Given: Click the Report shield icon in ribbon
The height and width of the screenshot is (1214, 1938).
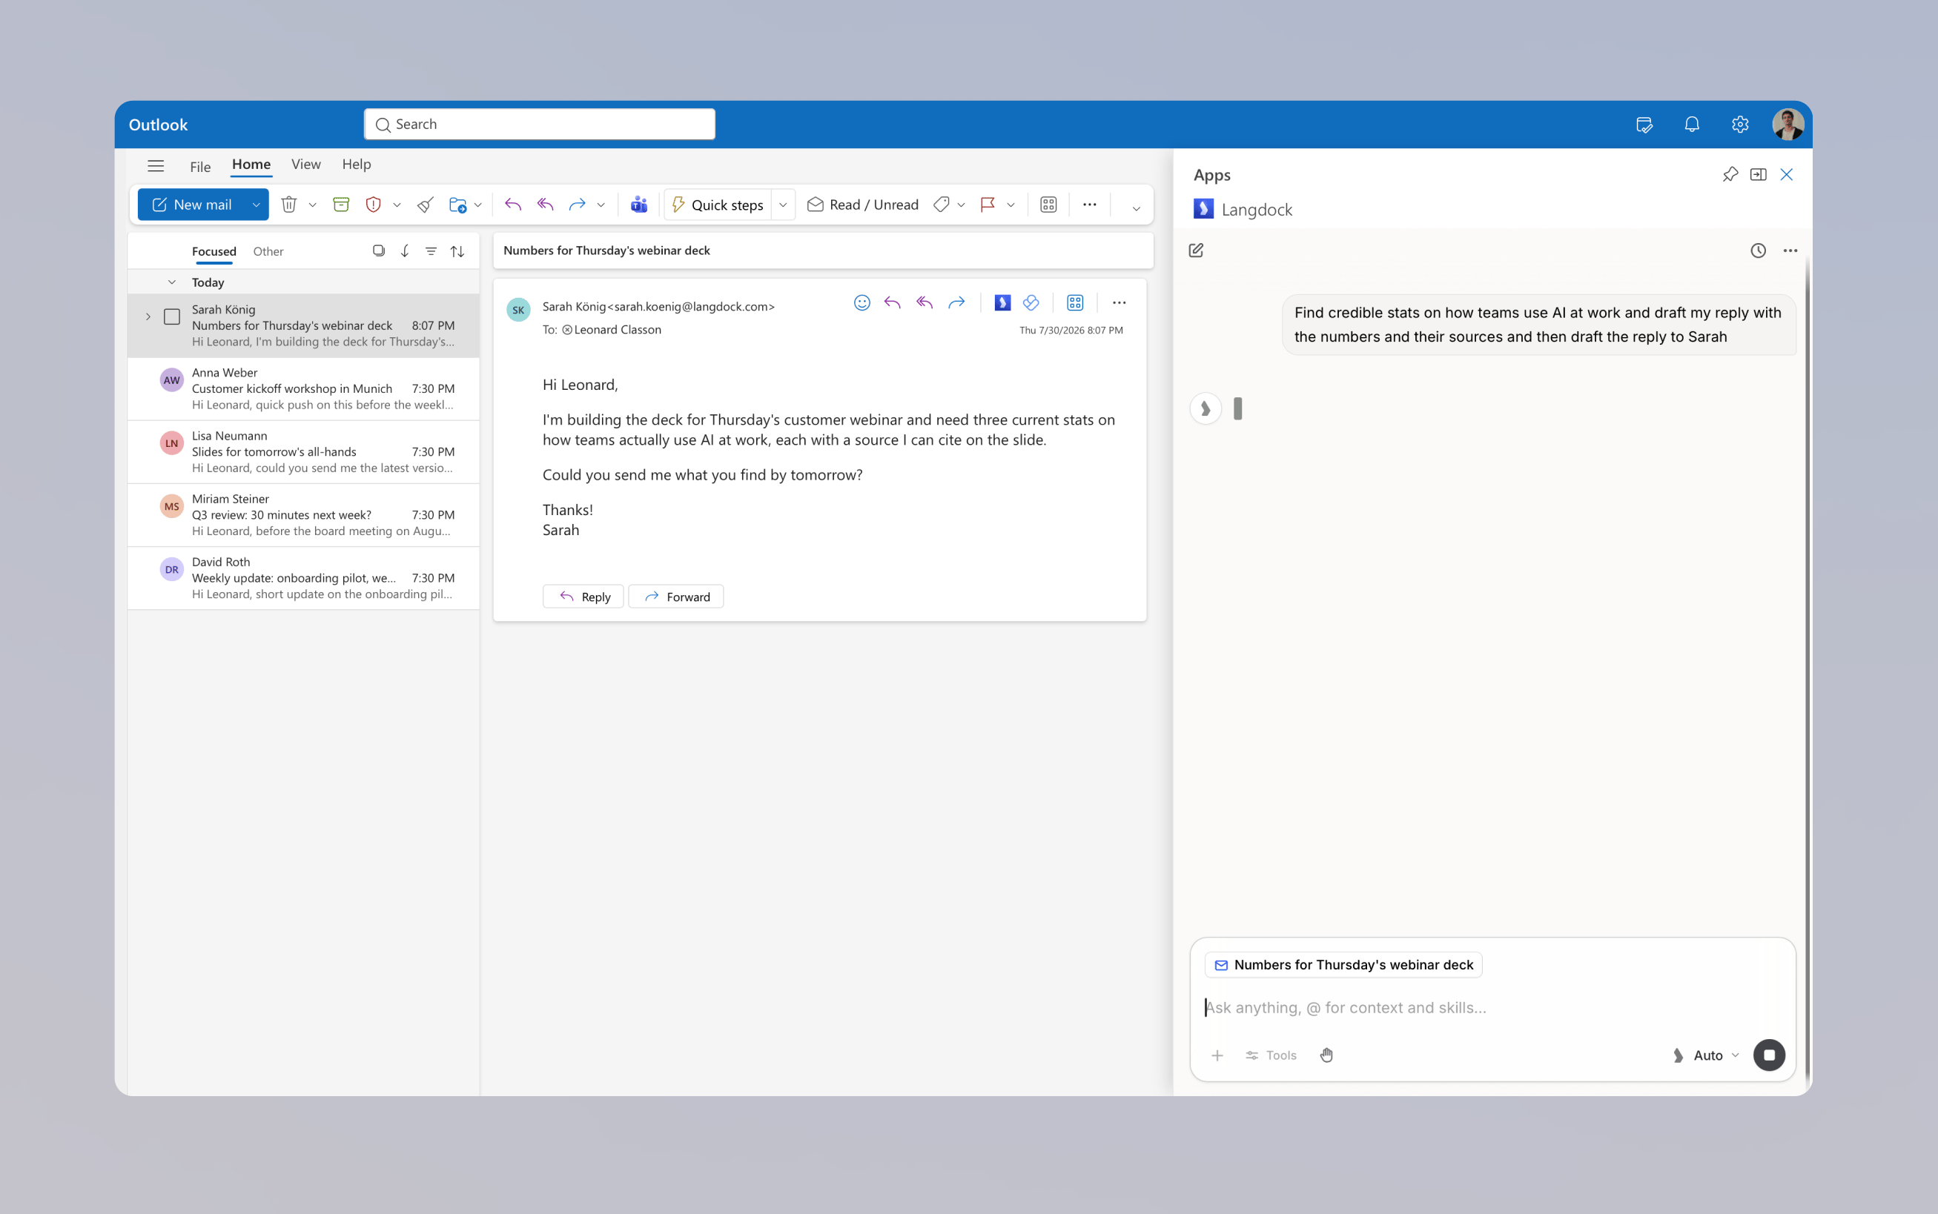Looking at the screenshot, I should pyautogui.click(x=374, y=205).
